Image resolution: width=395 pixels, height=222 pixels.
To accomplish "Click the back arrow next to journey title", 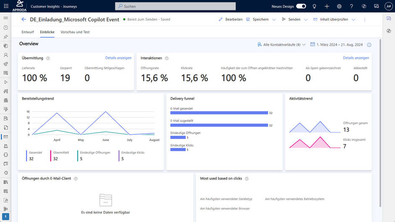I will [24, 20].
